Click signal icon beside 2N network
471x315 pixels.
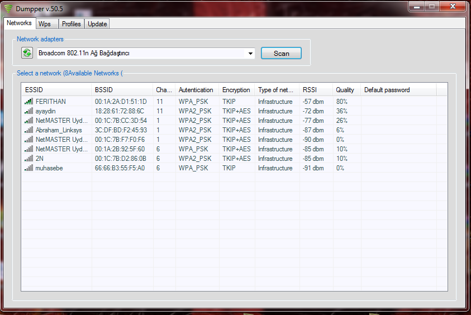28,159
